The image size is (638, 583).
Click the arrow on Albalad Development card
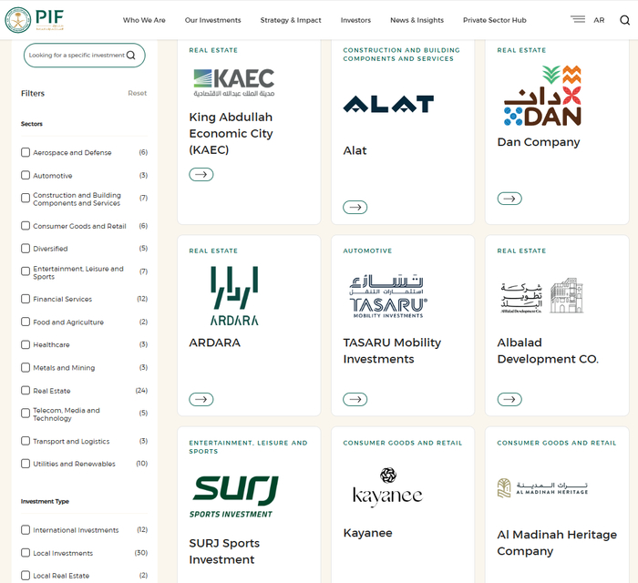(509, 399)
